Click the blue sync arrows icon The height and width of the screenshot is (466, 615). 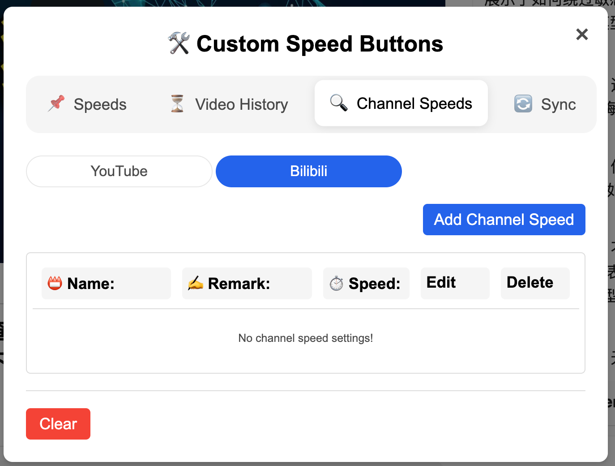coord(523,104)
